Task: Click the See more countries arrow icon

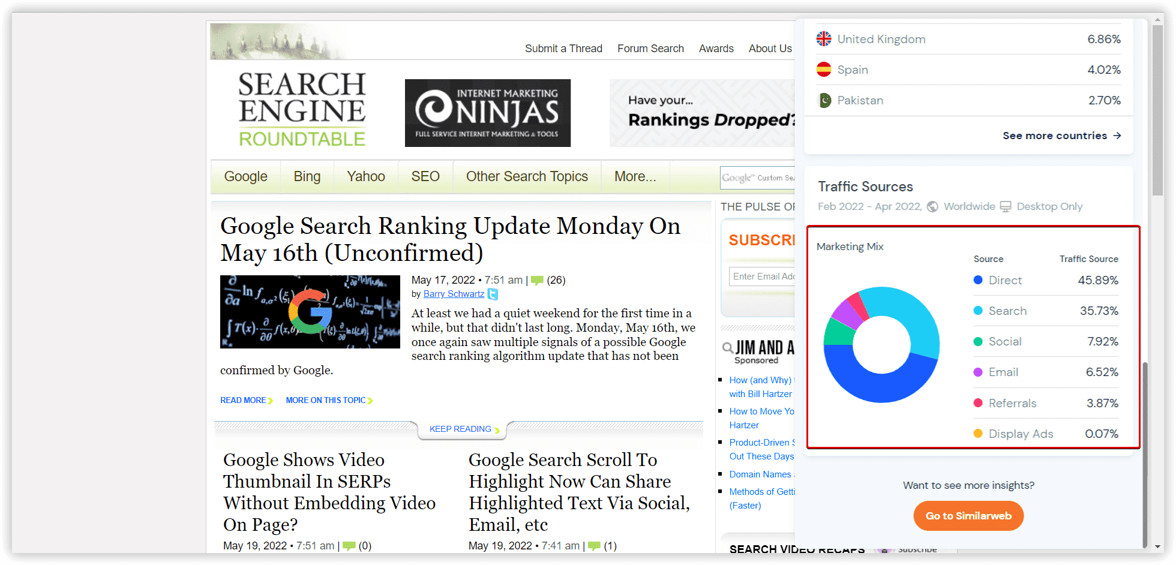Action: pos(1117,136)
